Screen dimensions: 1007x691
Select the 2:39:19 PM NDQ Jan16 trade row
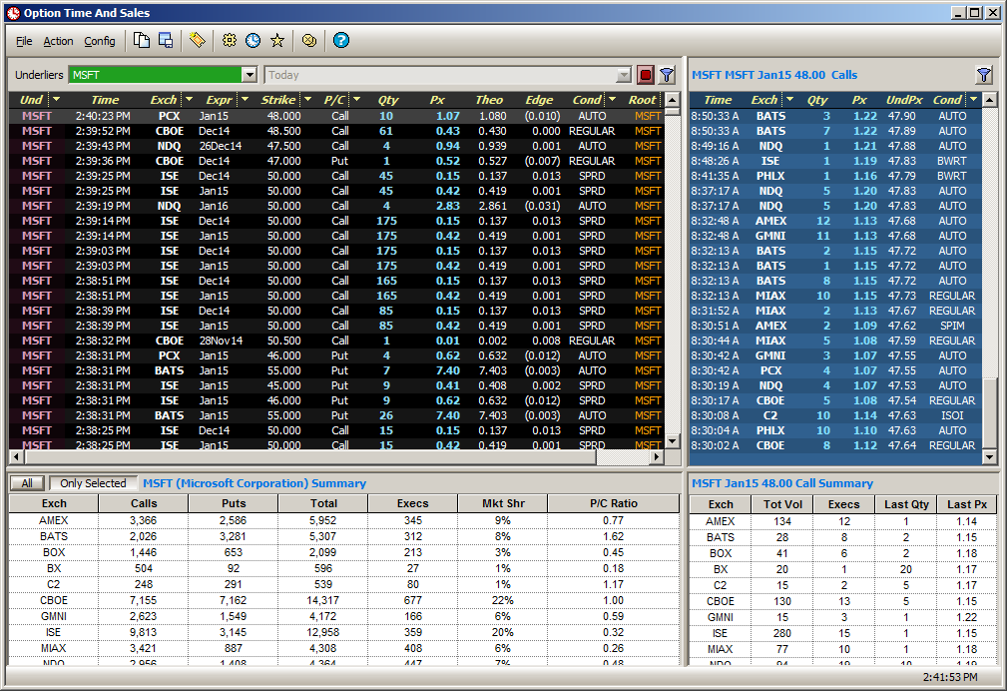pyautogui.click(x=336, y=207)
